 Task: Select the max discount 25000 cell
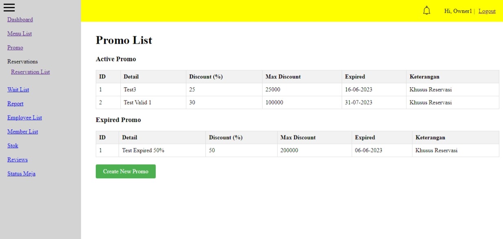coord(302,90)
